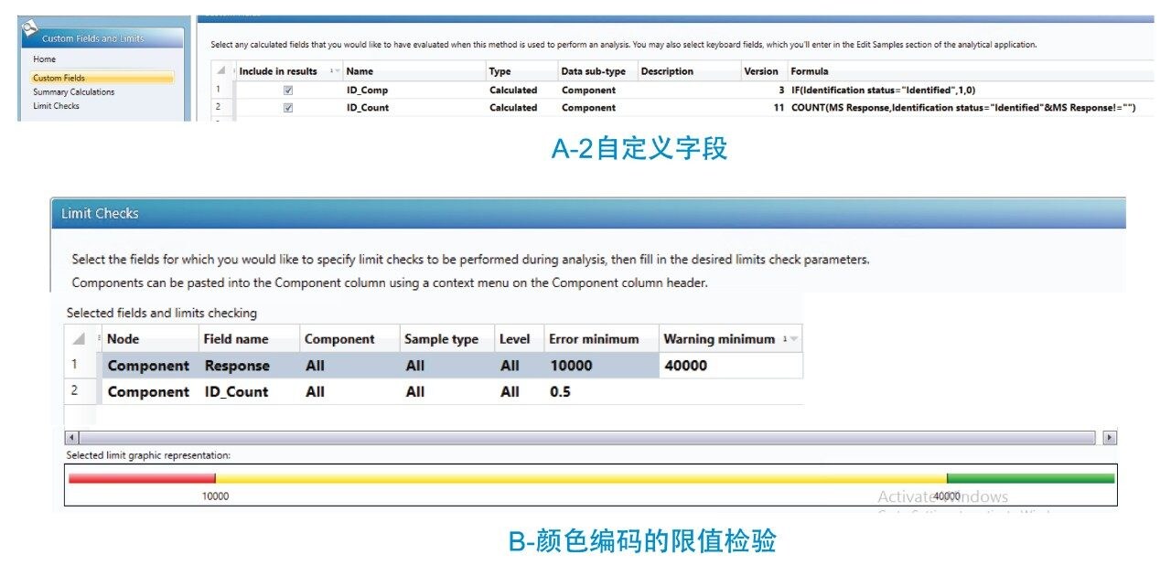
Task: Edit Error minimum value 10000
Action: [x=601, y=366]
